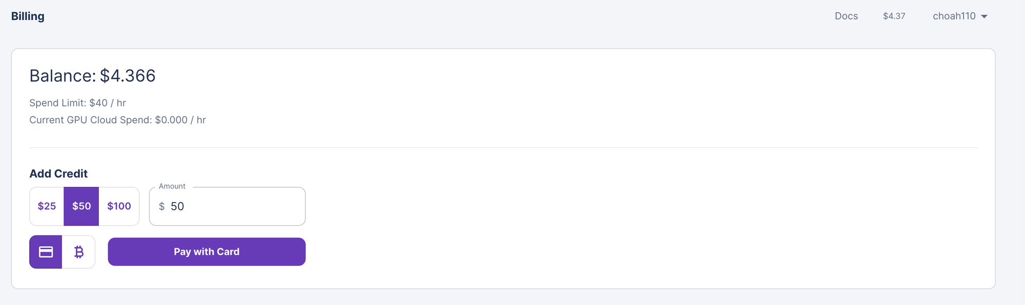The width and height of the screenshot is (1025, 305).
Task: Click the Current GPU Cloud Spend line
Action: click(117, 120)
